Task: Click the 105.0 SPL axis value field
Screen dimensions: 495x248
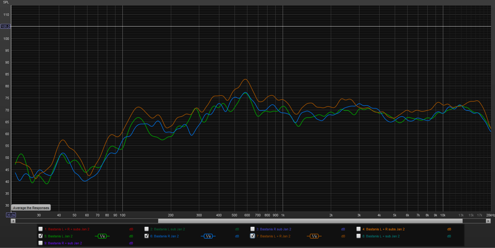Action: point(5,26)
